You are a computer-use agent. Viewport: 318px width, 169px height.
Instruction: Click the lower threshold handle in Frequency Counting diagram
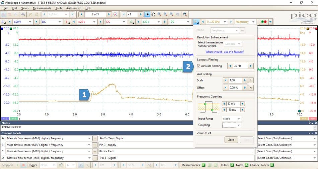(212, 110)
